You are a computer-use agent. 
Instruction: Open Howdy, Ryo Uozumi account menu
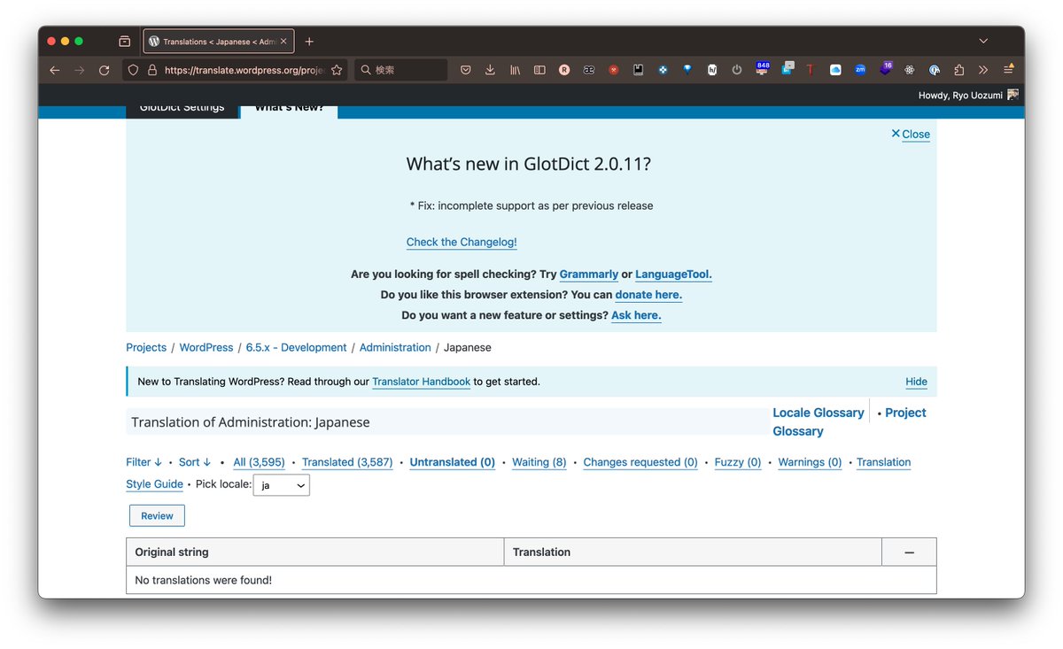pyautogui.click(x=968, y=95)
